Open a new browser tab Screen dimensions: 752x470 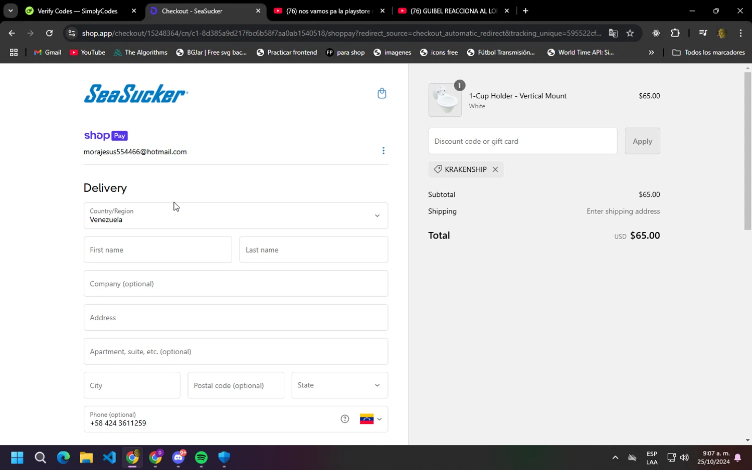(x=525, y=11)
